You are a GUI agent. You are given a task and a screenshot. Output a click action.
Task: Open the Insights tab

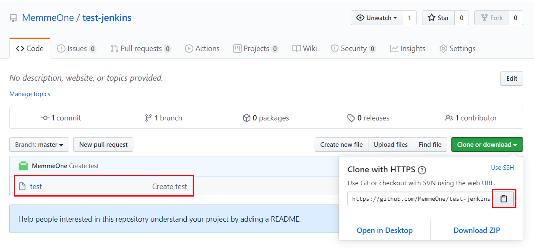point(408,49)
